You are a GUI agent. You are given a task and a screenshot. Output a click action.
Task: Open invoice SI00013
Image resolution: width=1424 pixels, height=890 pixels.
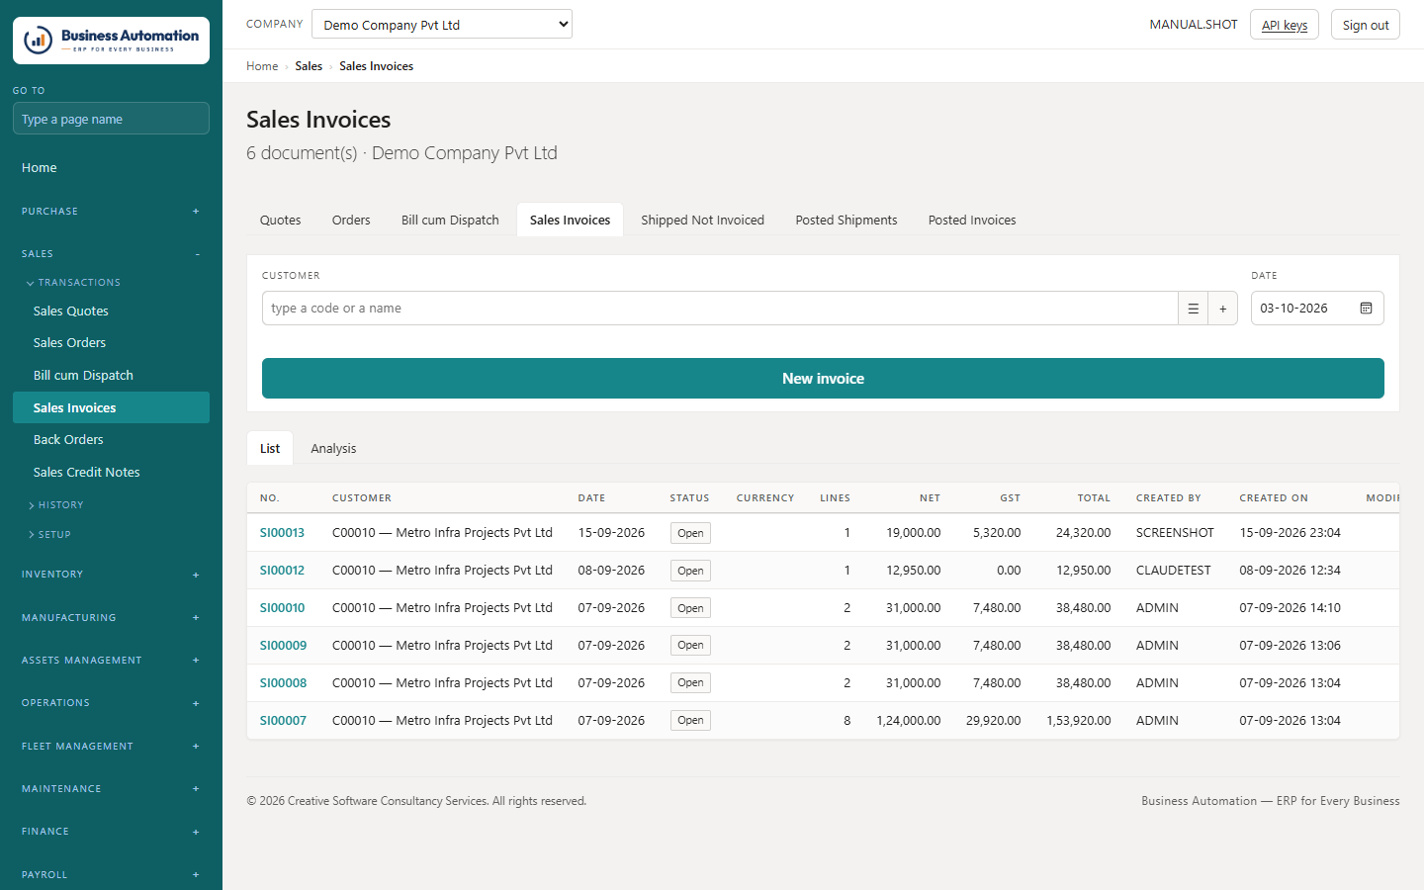282,533
